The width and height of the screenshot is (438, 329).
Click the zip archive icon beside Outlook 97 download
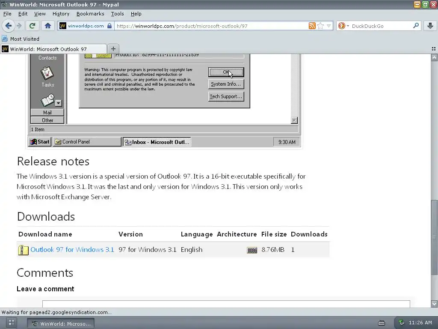click(23, 250)
